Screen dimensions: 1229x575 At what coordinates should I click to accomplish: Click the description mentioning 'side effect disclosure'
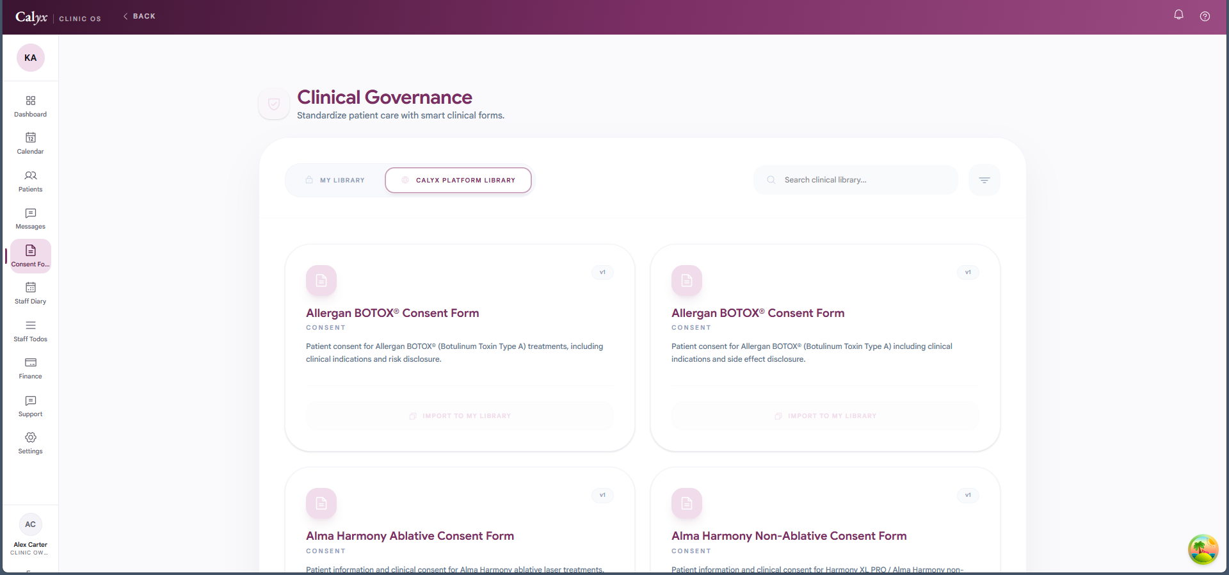812,353
